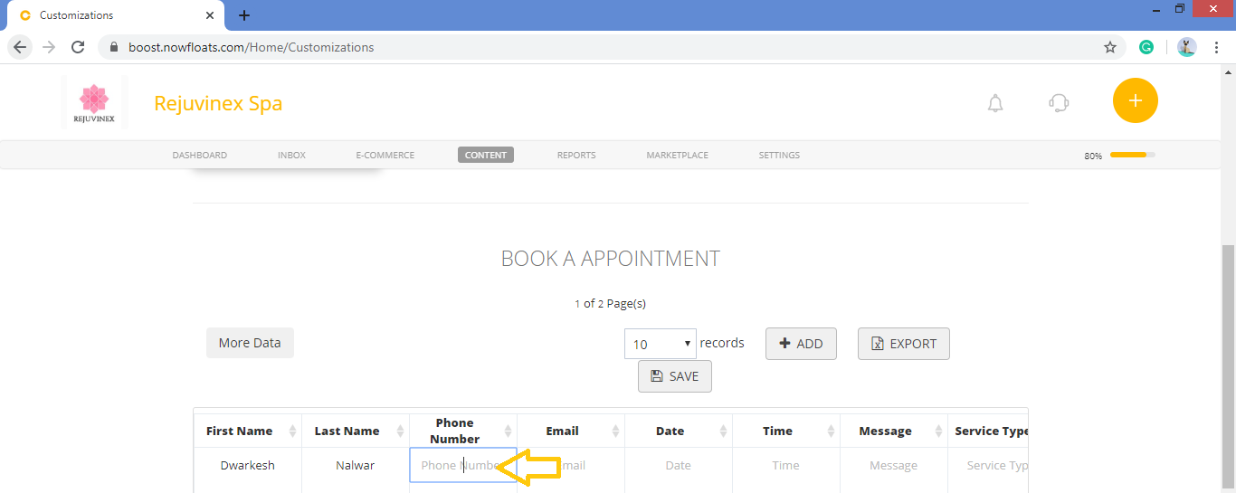The width and height of the screenshot is (1236, 493).
Task: Click the '1 of 2 Page(s)' text
Action: pyautogui.click(x=611, y=303)
